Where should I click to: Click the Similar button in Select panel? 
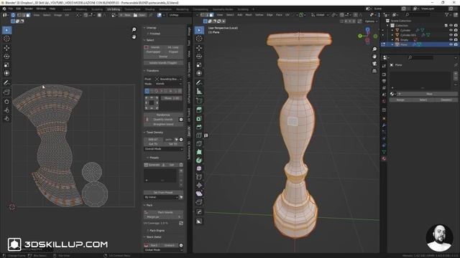163,57
